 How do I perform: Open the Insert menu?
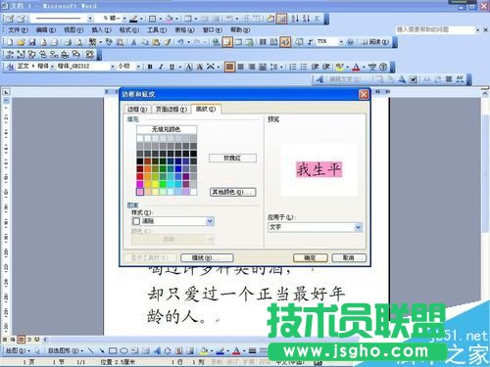(x=101, y=30)
